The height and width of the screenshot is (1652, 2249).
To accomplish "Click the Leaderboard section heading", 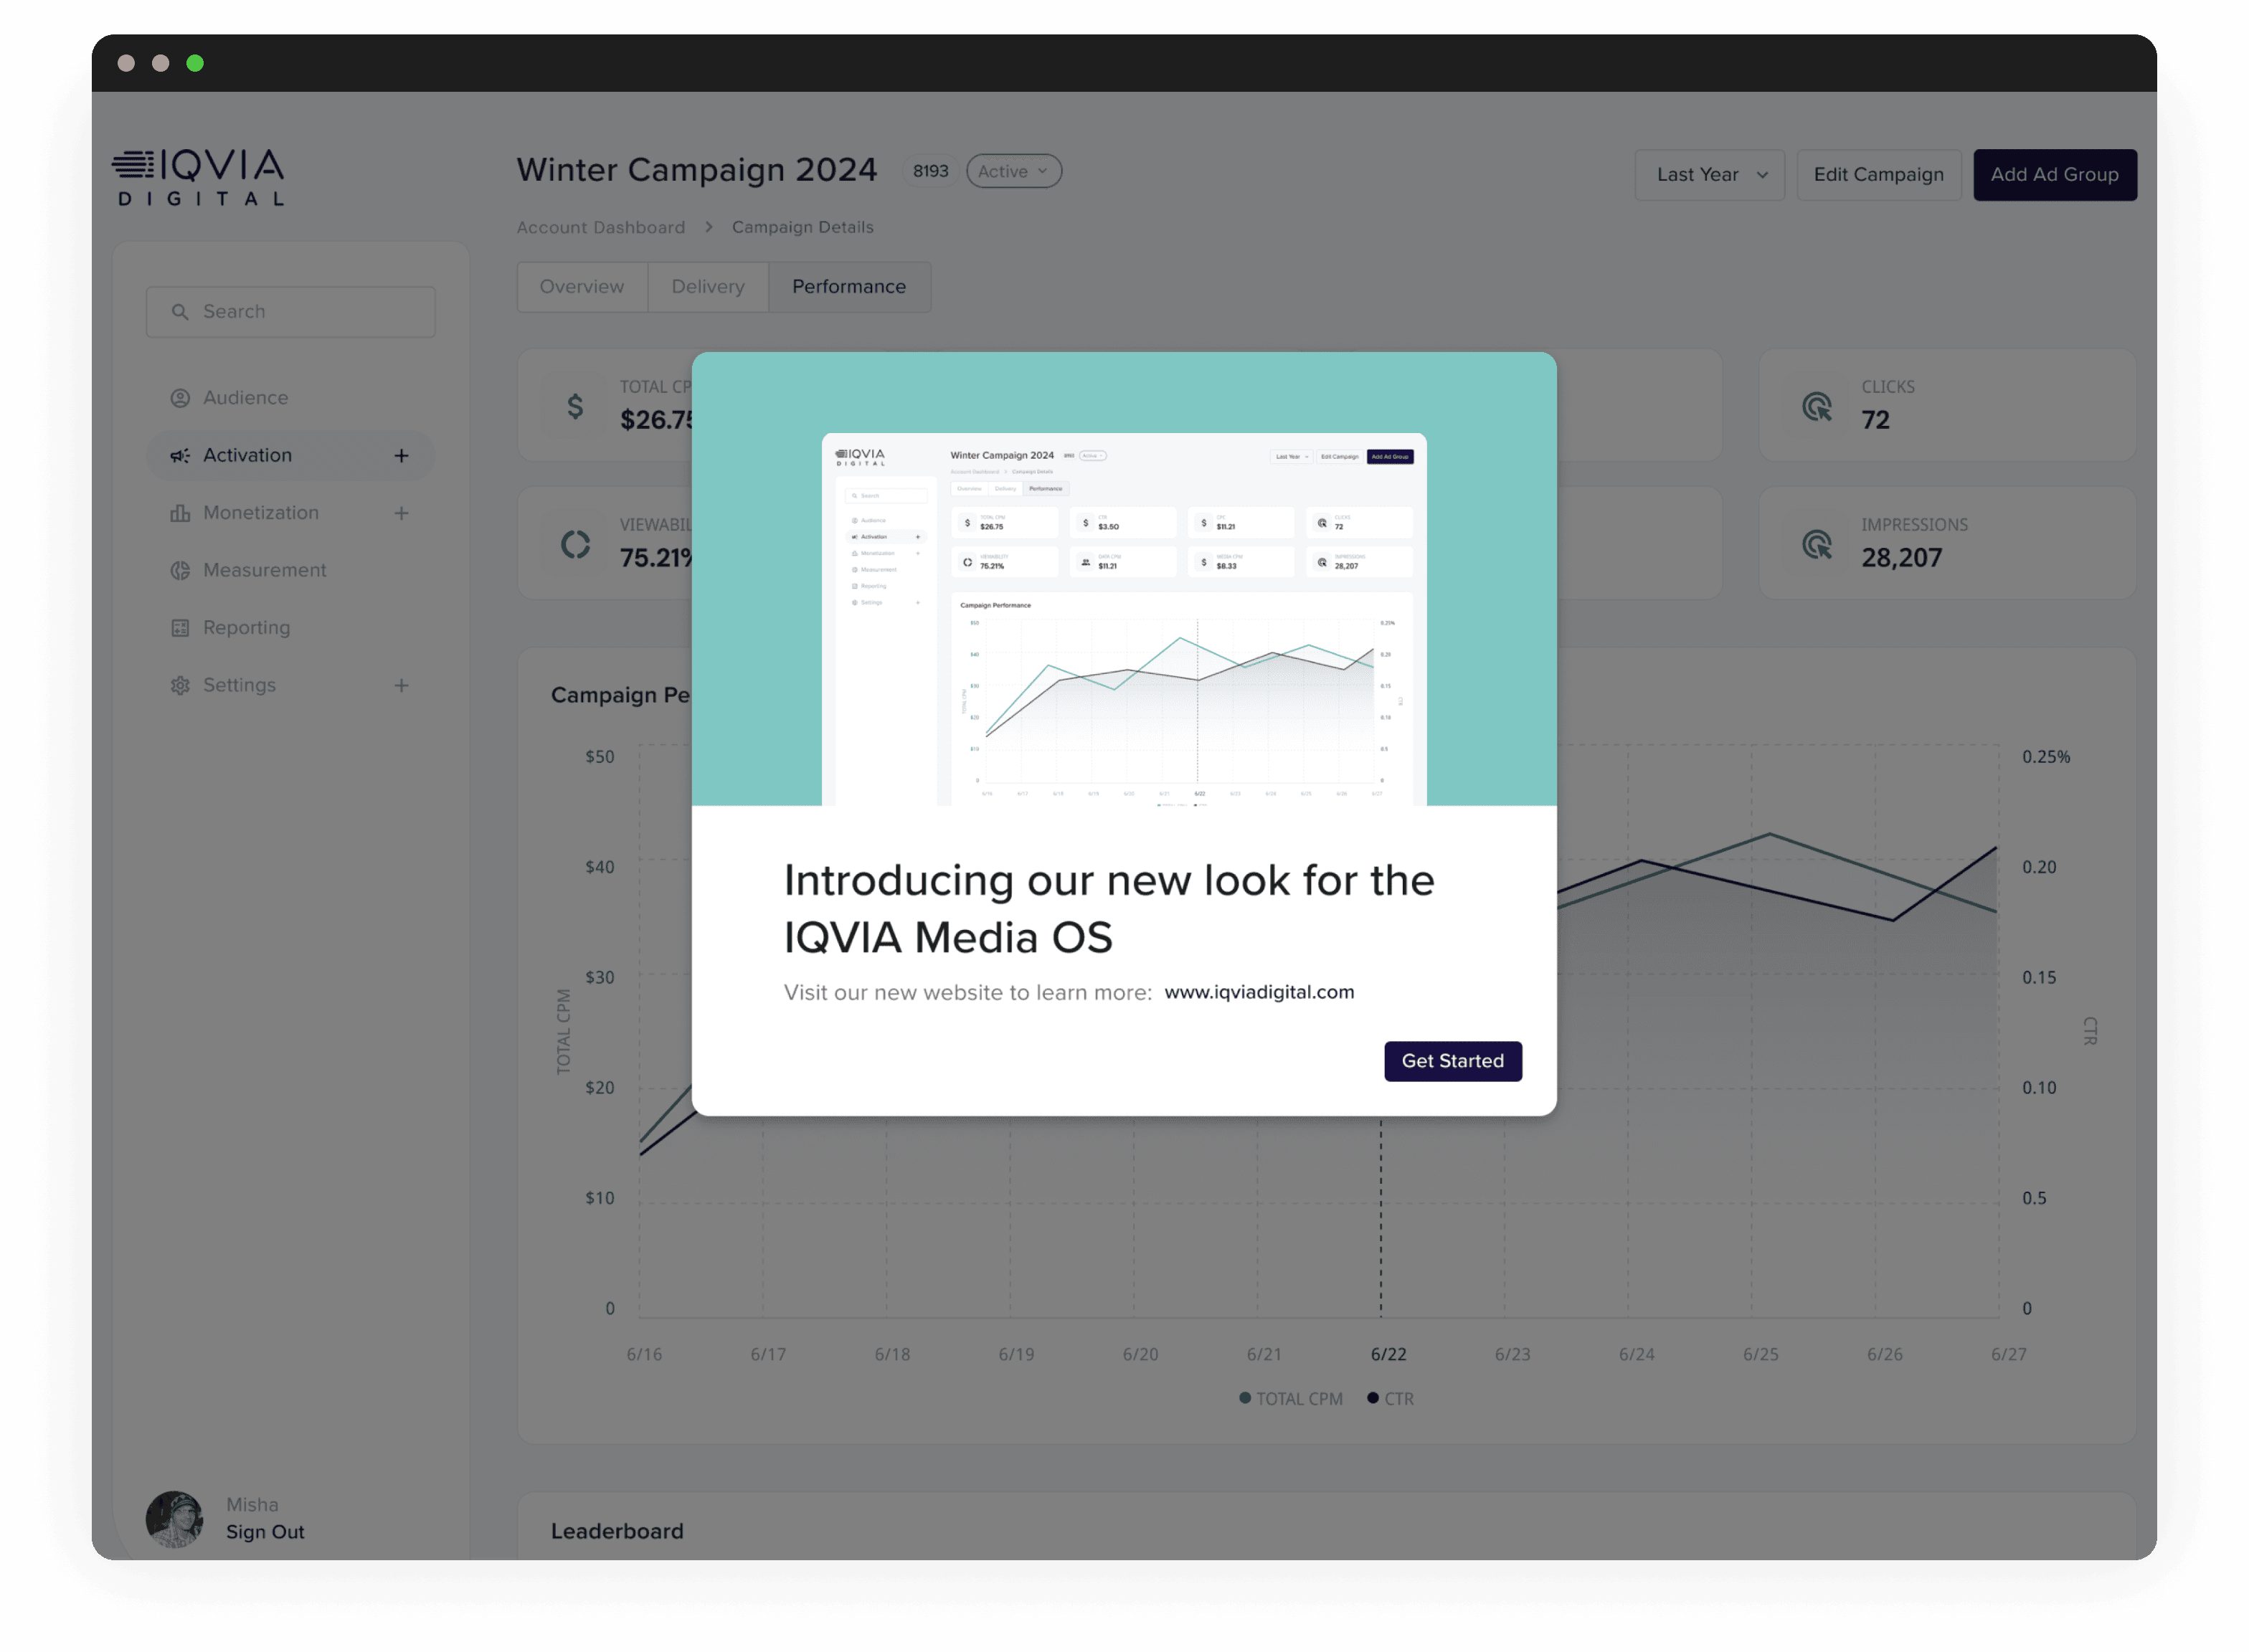I will point(617,1531).
